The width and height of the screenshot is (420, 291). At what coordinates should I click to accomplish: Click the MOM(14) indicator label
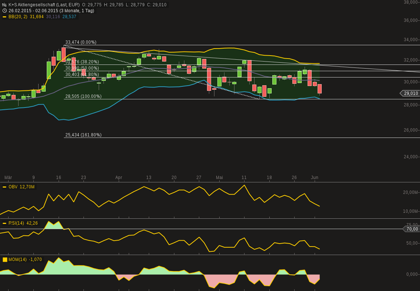tap(17, 260)
